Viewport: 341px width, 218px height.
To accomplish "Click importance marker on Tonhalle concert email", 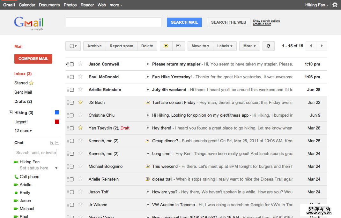I will (148, 103).
